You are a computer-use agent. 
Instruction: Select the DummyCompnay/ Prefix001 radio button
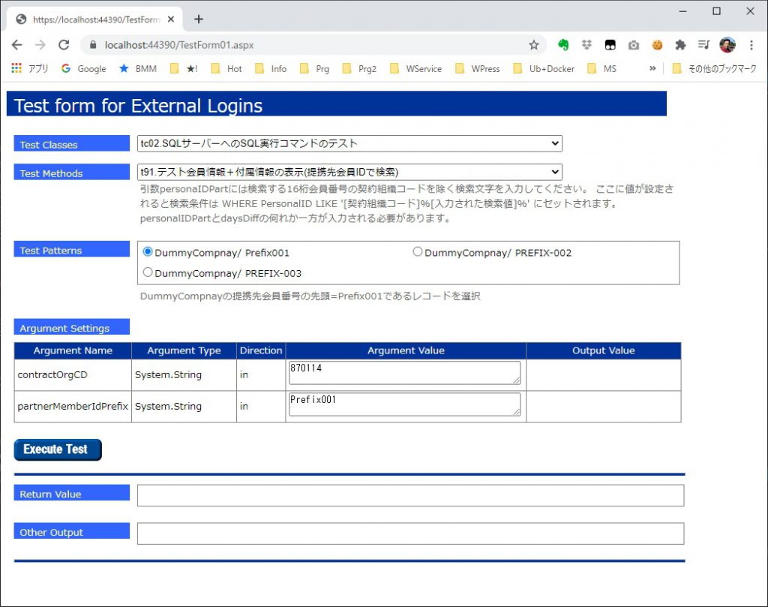[x=148, y=252]
